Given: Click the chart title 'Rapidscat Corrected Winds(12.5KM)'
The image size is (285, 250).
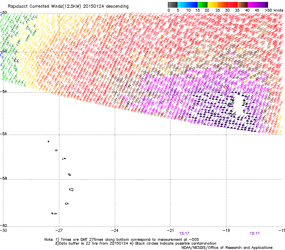Looking at the screenshot, I should 44,7.
